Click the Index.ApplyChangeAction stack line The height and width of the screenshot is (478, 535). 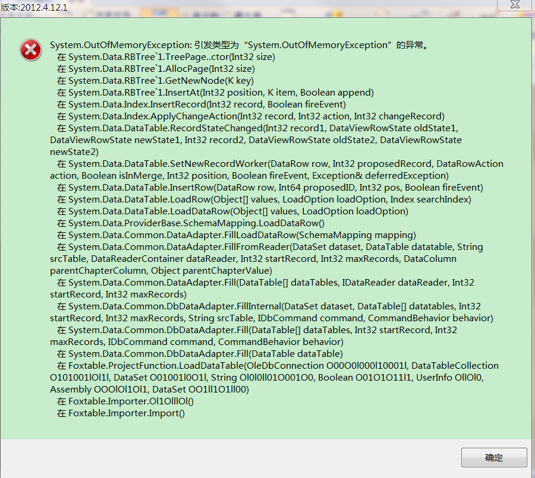click(251, 116)
